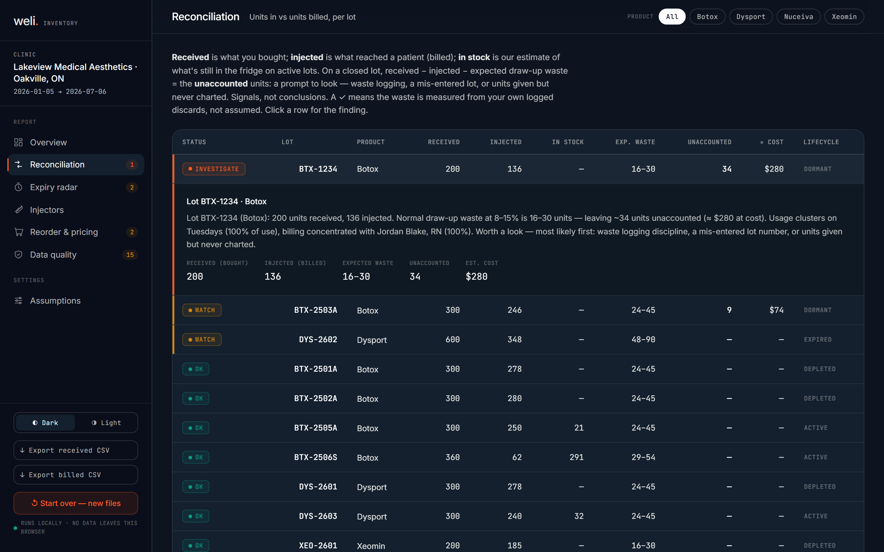Image resolution: width=884 pixels, height=552 pixels.
Task: Click Export billed CSV button
Action: coord(76,475)
